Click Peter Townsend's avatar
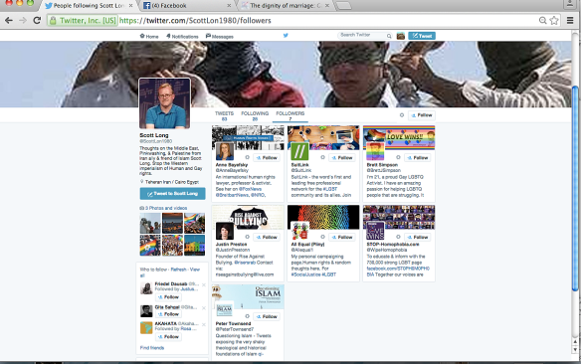 (x=225, y=310)
